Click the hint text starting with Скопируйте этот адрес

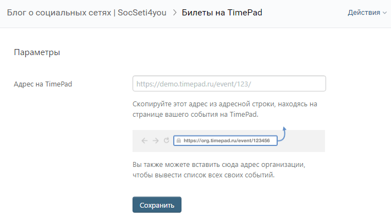[x=225, y=109]
